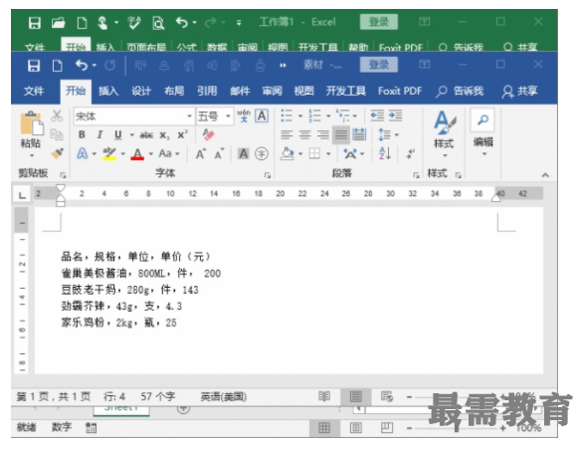
Task: Apply shading paint bucket color
Action: coord(287,153)
